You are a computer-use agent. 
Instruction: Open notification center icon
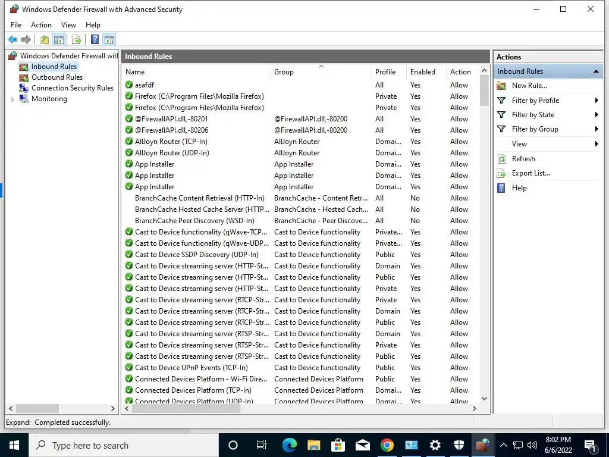pos(590,446)
